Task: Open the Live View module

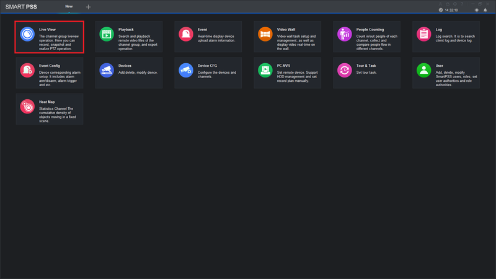Action: [x=50, y=37]
